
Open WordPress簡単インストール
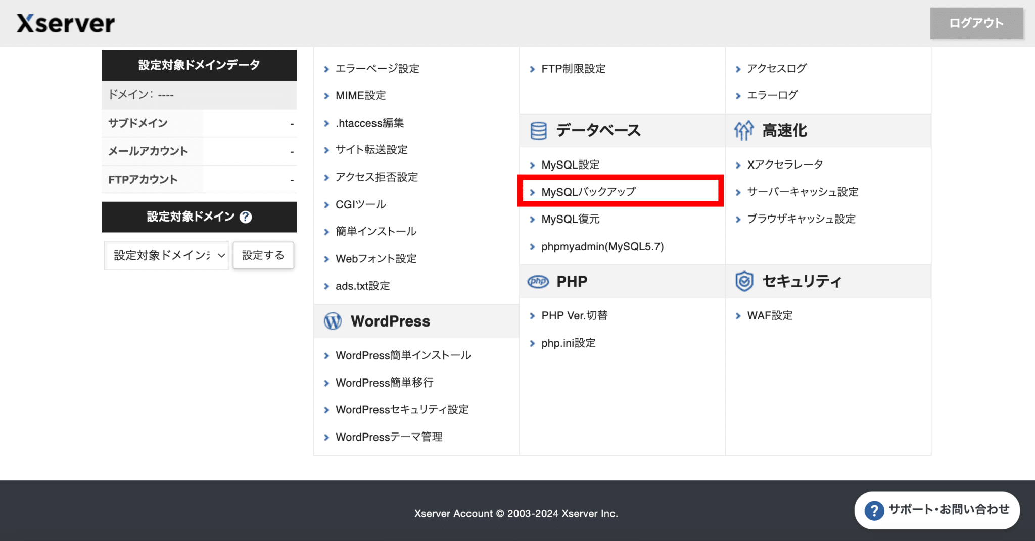click(403, 355)
